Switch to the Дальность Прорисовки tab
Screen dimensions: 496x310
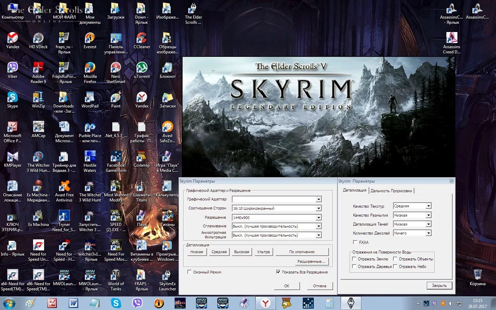pyautogui.click(x=391, y=190)
